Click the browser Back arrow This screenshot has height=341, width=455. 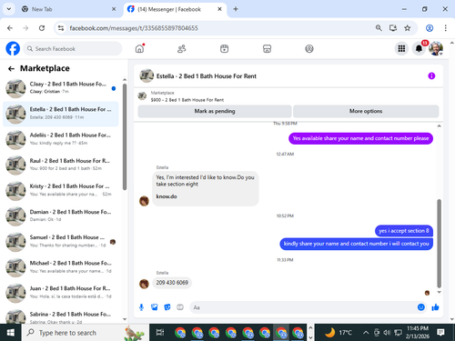coord(10,28)
